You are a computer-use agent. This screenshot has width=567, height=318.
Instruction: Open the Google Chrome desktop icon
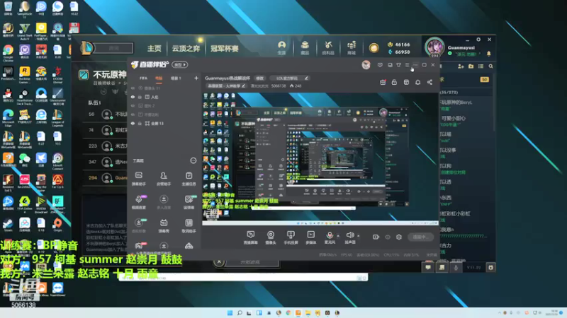(8, 52)
